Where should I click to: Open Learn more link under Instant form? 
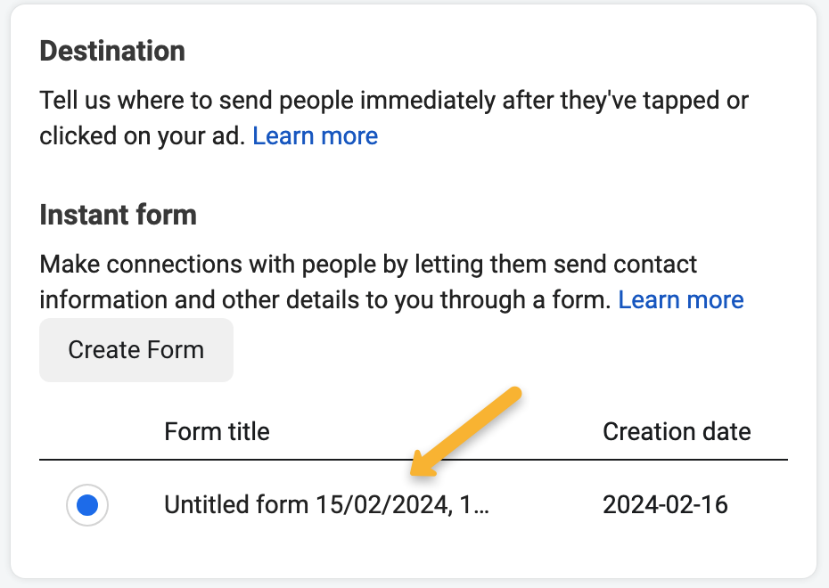pos(681,300)
